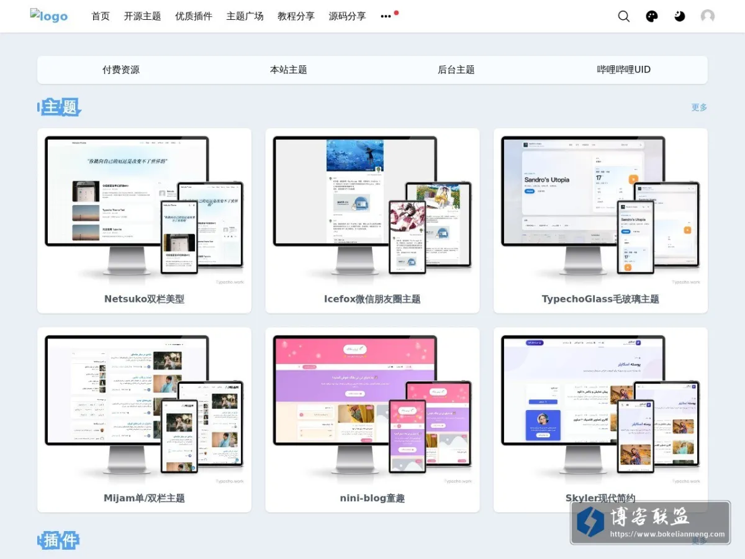The width and height of the screenshot is (745, 559).
Task: Go to 首页 nav item
Action: tap(101, 16)
